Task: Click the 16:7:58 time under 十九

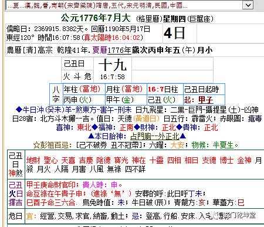Action: [113, 77]
